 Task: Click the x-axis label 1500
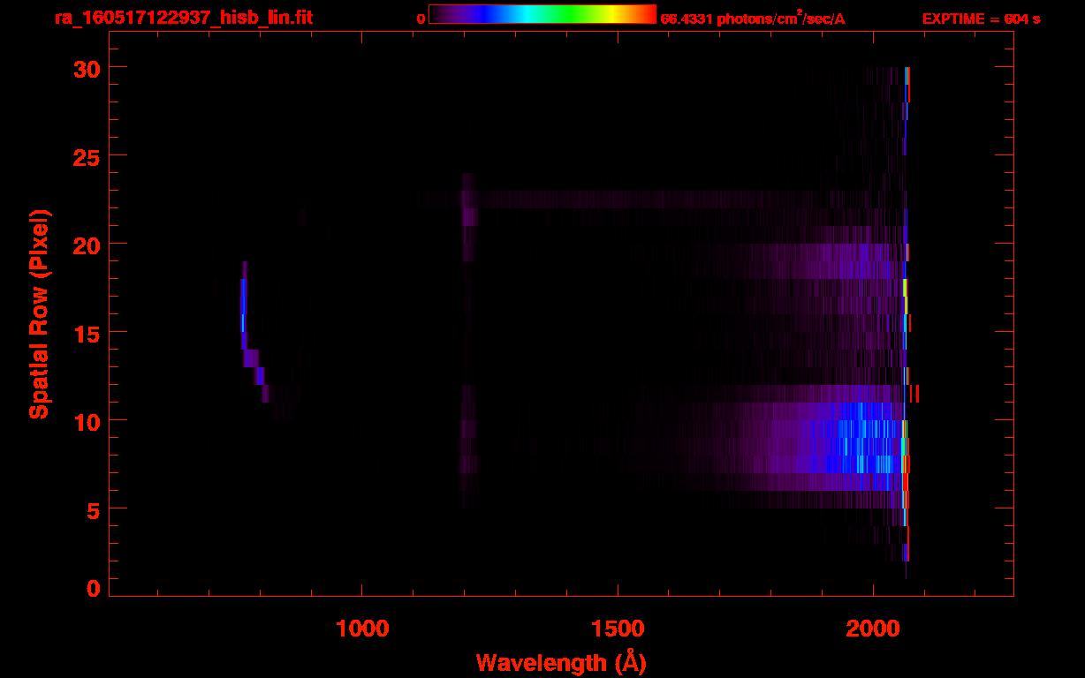(618, 629)
